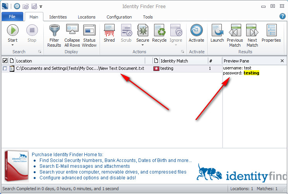Screen dimensions: 288x194
Task: Click the username: test preview line
Action: click(x=237, y=68)
